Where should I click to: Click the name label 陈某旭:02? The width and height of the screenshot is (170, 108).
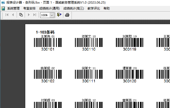[48, 68]
